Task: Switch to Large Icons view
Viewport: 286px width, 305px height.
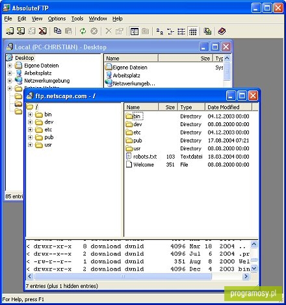Action: point(160,31)
